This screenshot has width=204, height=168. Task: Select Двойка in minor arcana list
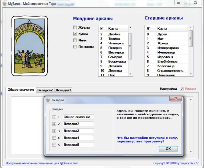point(114,34)
